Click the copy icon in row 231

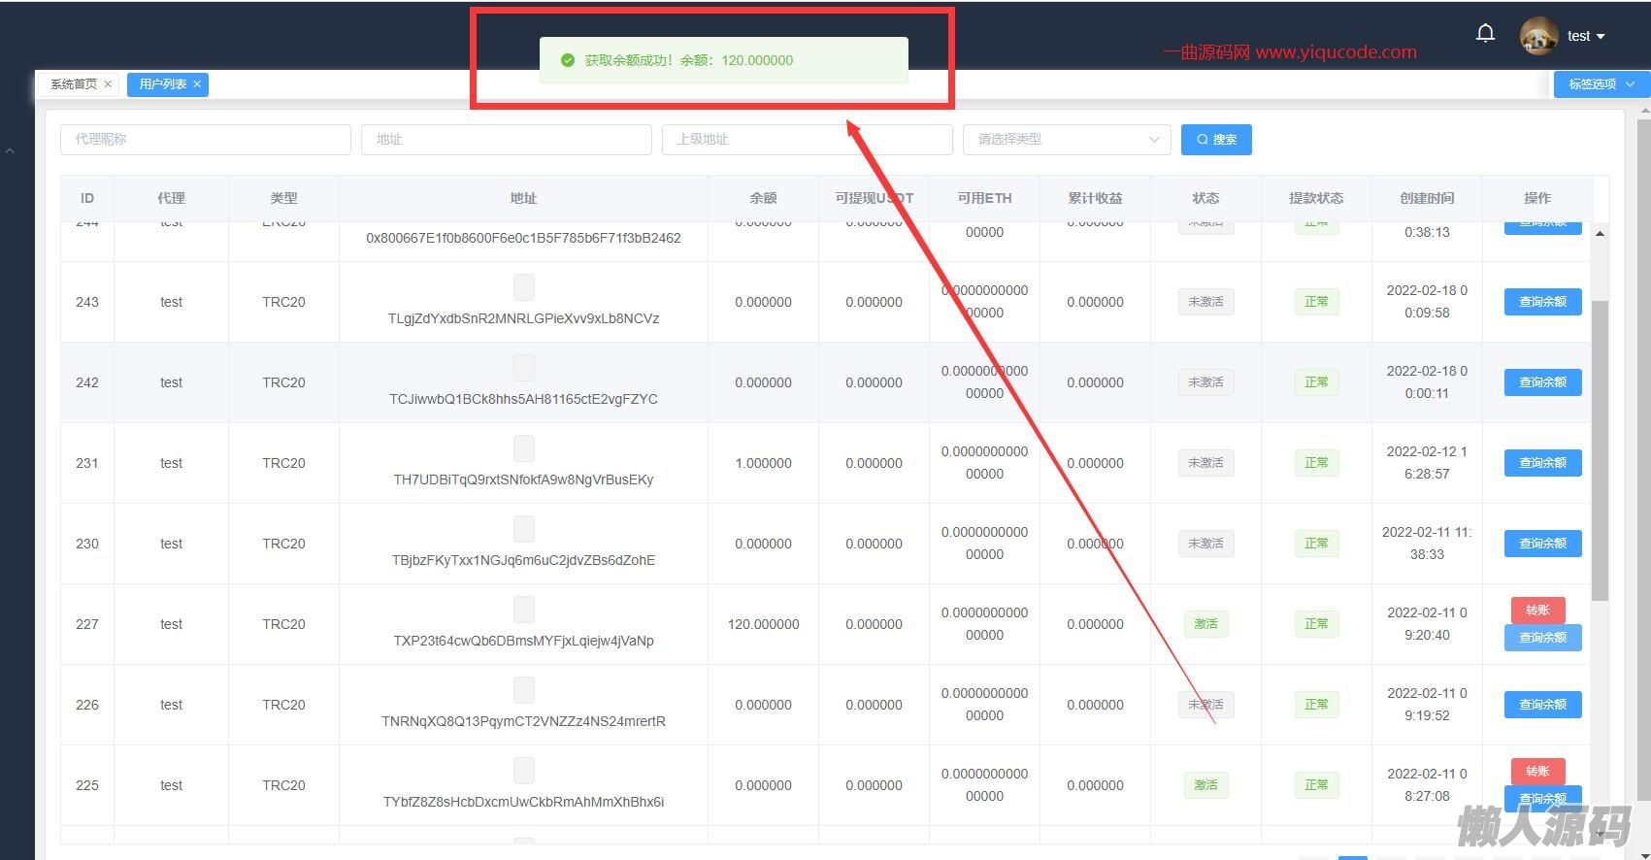click(523, 448)
